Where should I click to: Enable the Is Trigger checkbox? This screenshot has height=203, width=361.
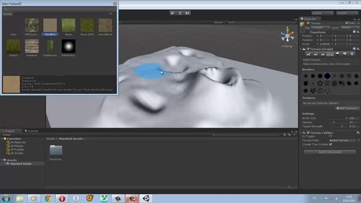click(331, 136)
